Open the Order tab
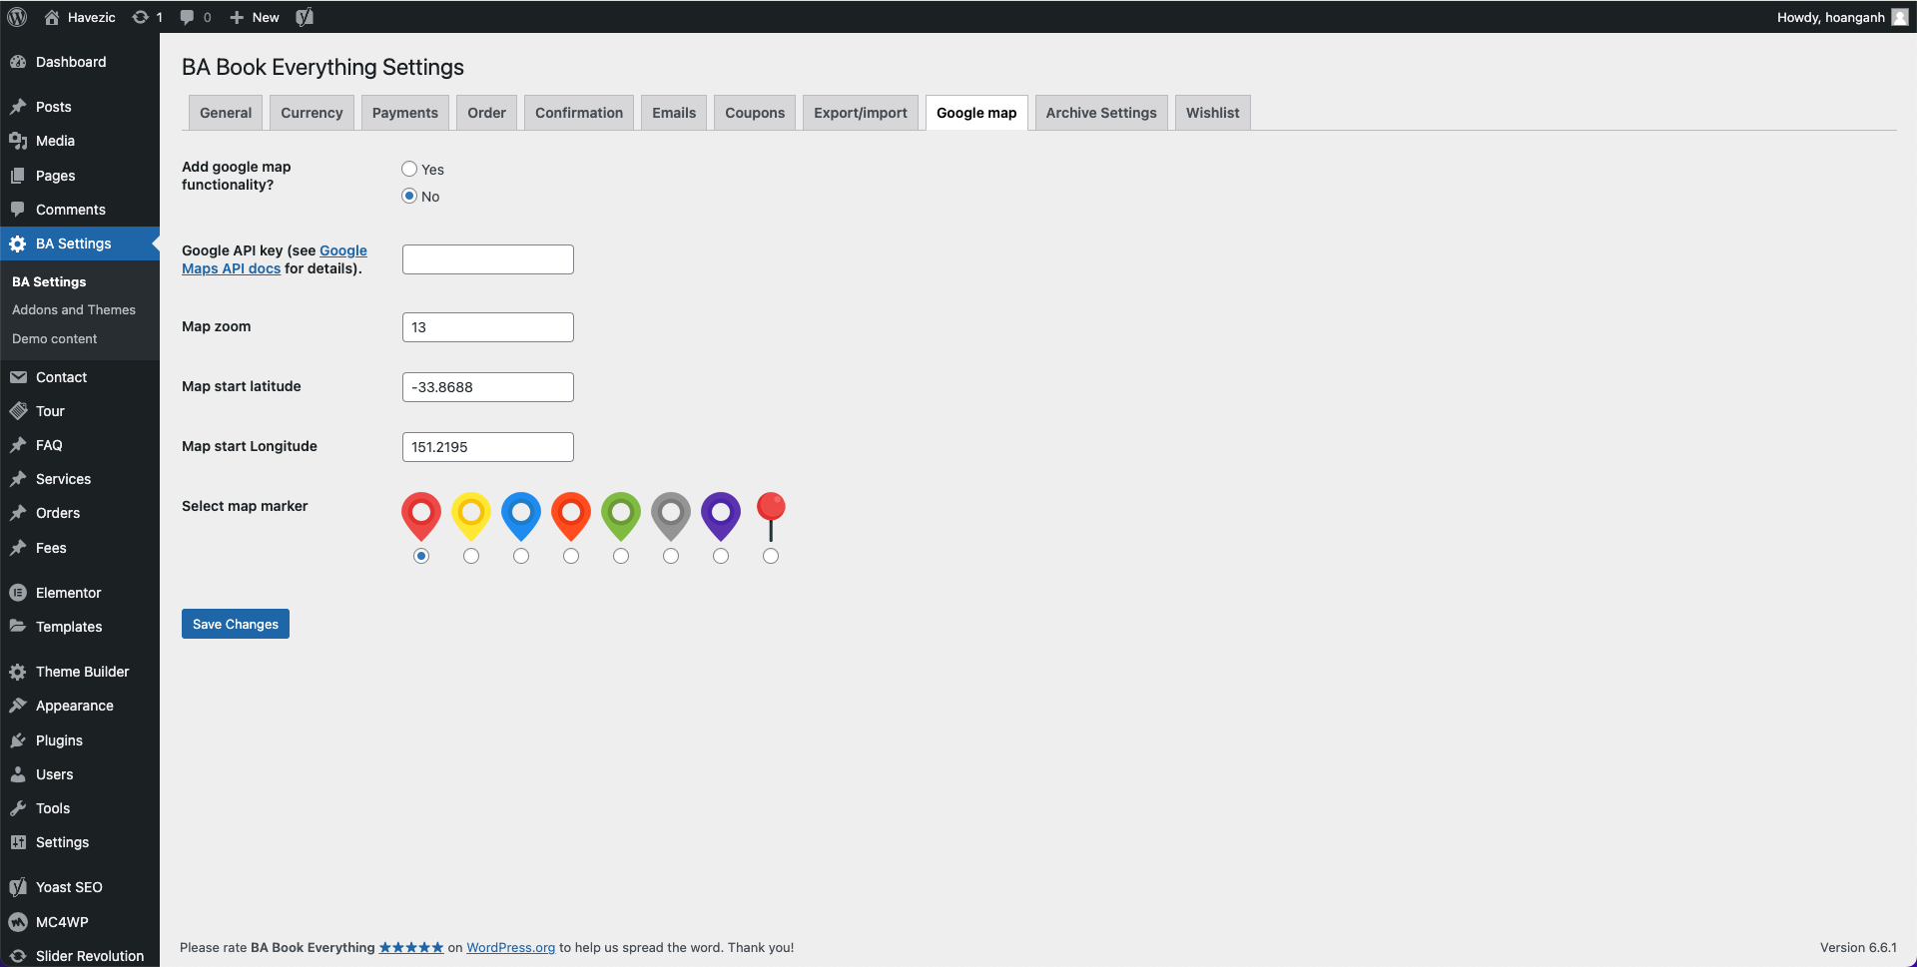The image size is (1917, 967). pyautogui.click(x=486, y=113)
